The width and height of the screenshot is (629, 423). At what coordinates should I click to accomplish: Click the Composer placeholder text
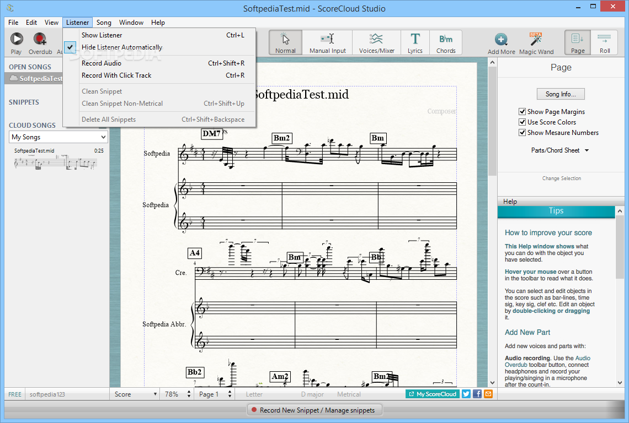(441, 111)
